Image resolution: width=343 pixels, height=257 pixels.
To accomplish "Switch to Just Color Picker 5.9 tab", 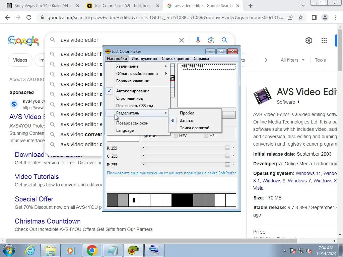I will coord(123,6).
